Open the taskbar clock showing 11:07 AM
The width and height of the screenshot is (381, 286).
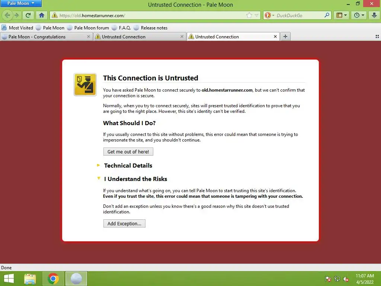click(x=365, y=279)
